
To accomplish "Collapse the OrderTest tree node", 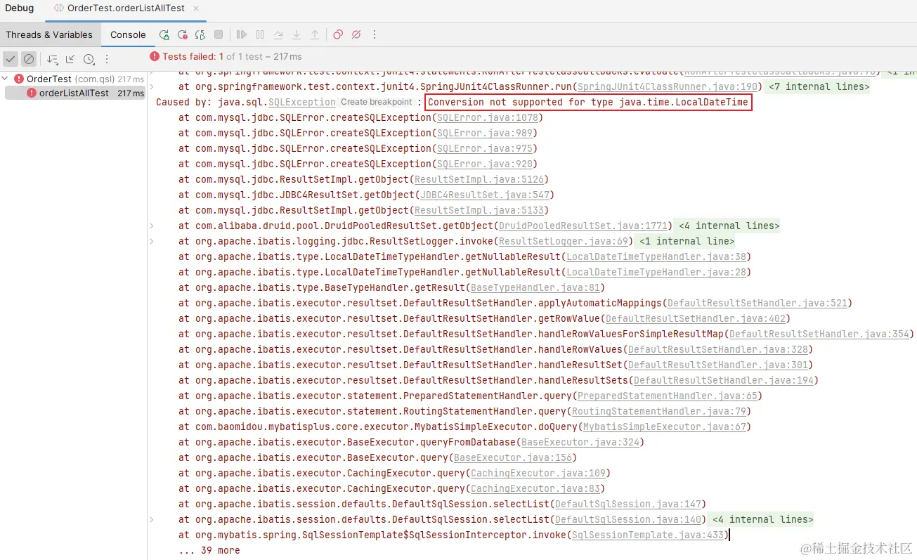I will click(x=6, y=79).
